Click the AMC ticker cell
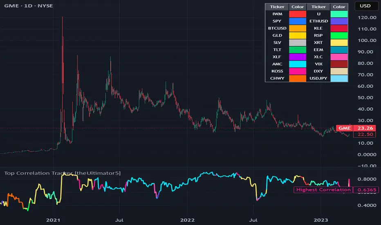Image resolution: width=381 pixels, height=225 pixels. coord(277,64)
